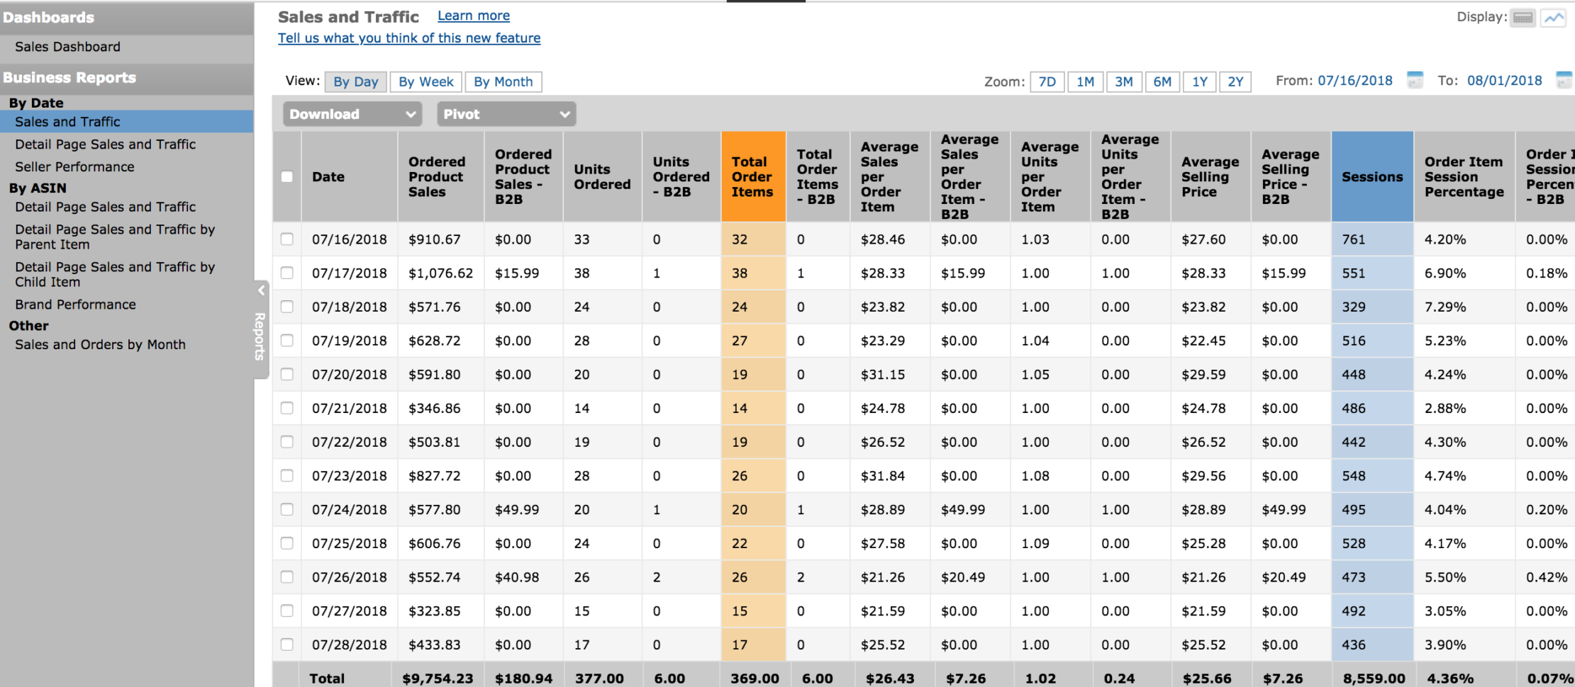Open calendar picker for the From date
The height and width of the screenshot is (687, 1575).
click(1415, 80)
